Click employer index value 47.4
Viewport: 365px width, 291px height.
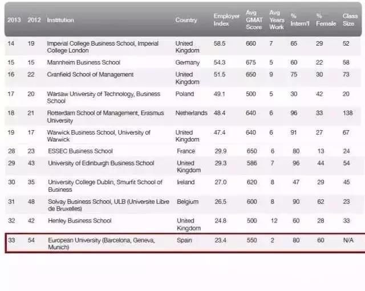click(x=220, y=132)
